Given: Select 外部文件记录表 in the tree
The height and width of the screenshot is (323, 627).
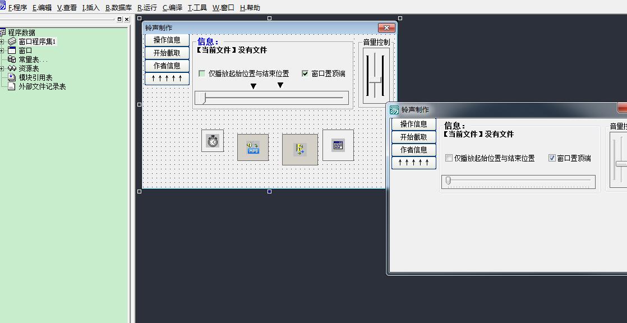Looking at the screenshot, I should [x=43, y=86].
